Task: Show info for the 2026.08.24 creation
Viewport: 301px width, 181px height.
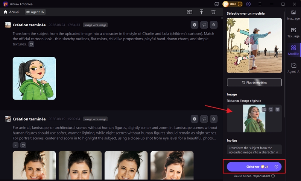Action: tap(195, 25)
